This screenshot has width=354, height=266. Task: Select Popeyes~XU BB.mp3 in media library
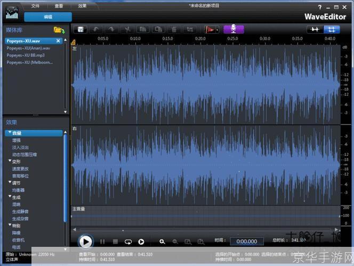tap(25, 55)
